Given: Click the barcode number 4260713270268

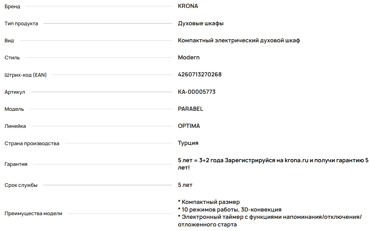Looking at the screenshot, I should tap(200, 75).
